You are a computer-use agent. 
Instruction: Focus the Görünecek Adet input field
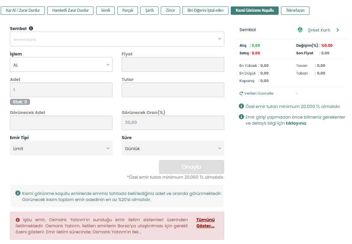[61, 123]
